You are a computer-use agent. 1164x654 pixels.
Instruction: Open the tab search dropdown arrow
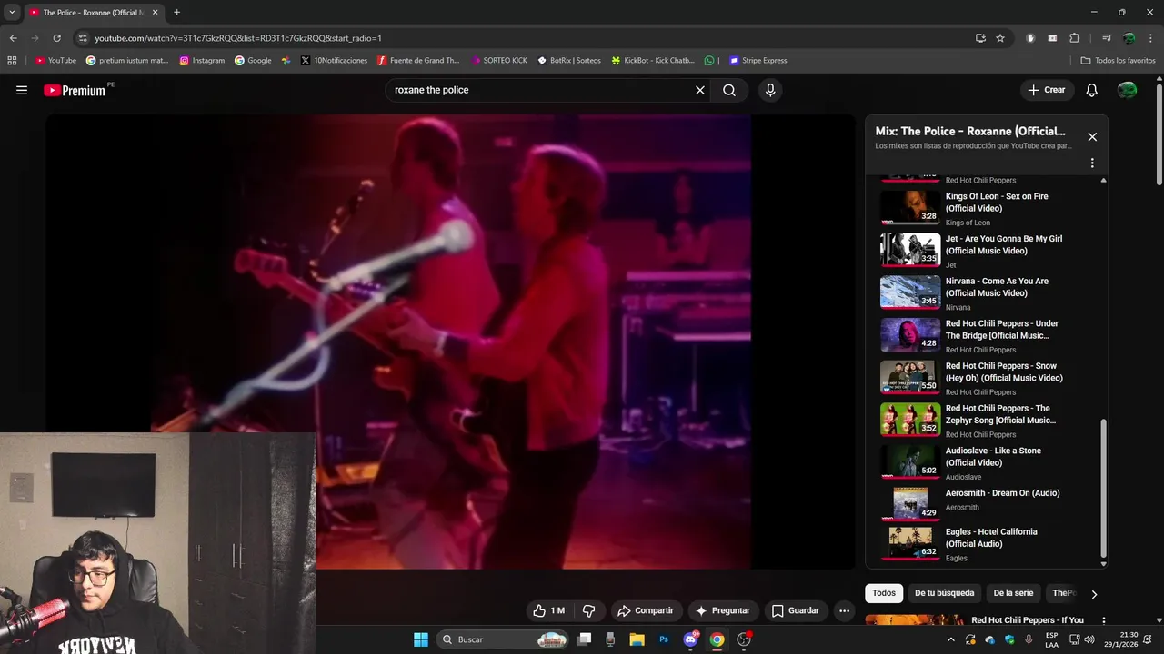(x=12, y=13)
